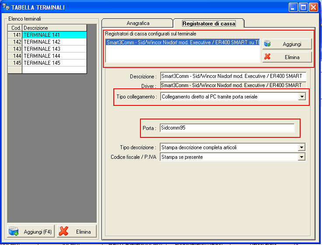Click the Descrizione input field
Image resolution: width=322 pixels, height=245 pixels.
click(233, 76)
